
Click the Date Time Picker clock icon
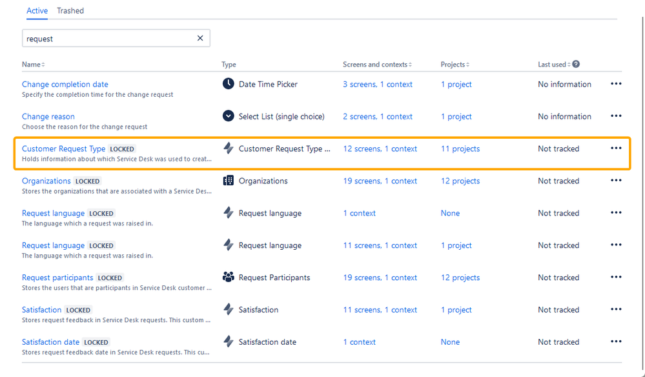(229, 84)
